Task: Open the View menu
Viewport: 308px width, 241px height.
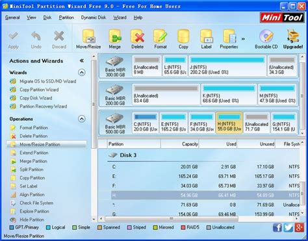Action: pos(31,18)
